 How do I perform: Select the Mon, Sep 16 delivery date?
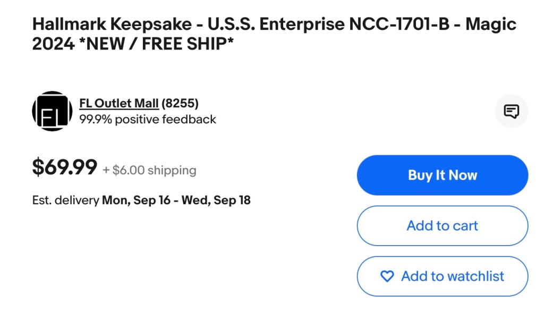136,200
